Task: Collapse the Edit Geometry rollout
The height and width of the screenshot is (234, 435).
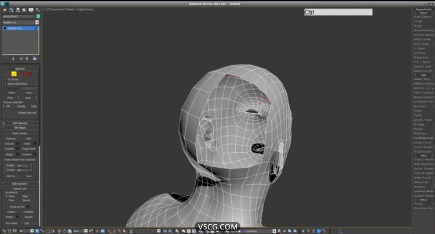Action: 20,183
